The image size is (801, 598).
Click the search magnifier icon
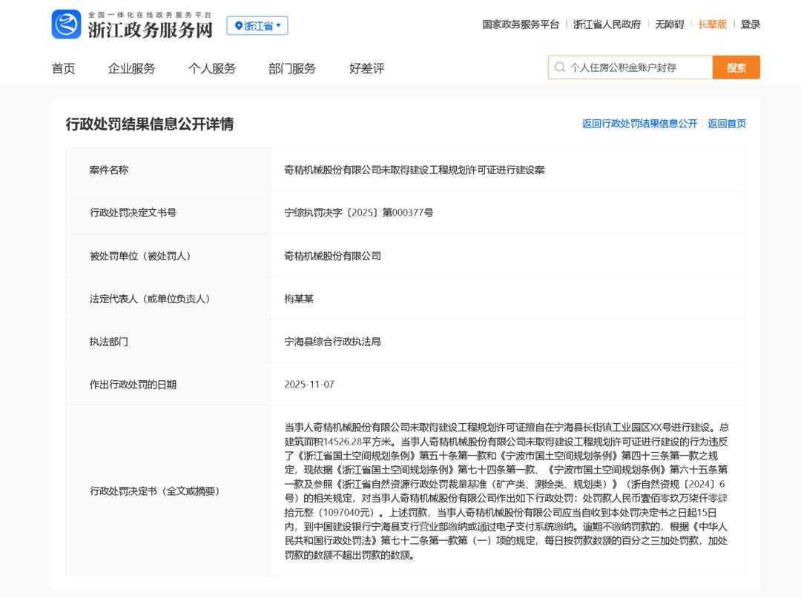click(559, 67)
